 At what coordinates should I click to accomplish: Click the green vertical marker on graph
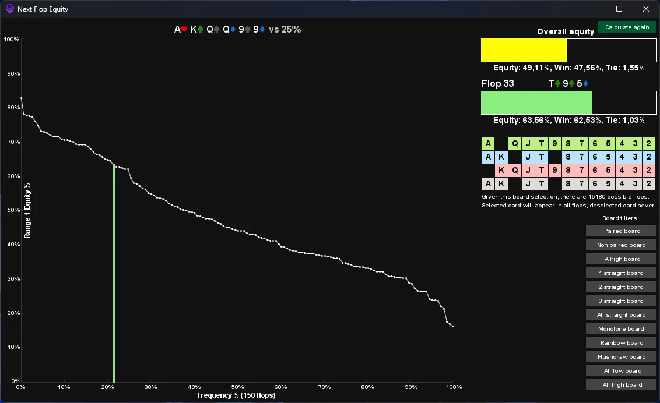click(x=114, y=274)
